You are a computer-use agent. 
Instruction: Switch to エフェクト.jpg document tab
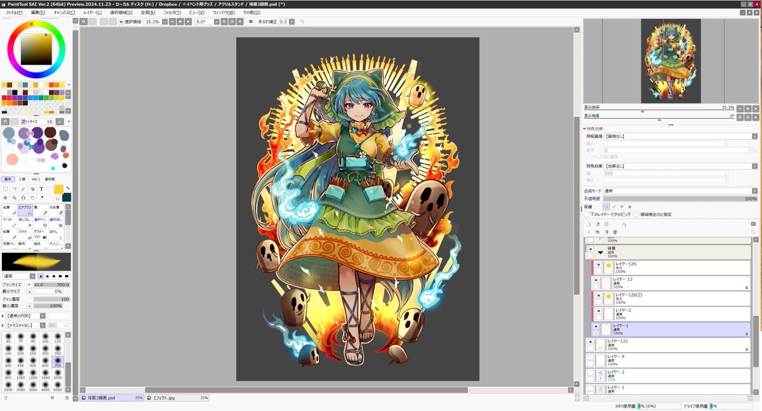point(178,398)
